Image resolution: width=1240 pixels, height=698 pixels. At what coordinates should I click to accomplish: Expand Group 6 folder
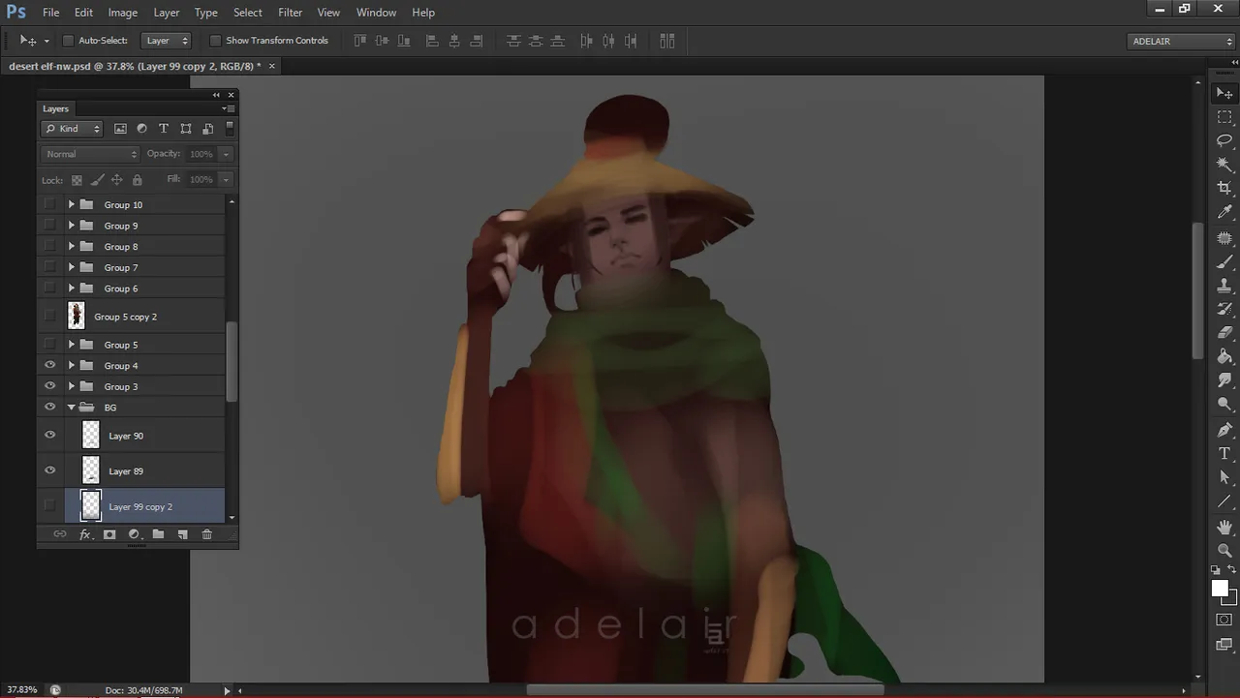coord(71,288)
